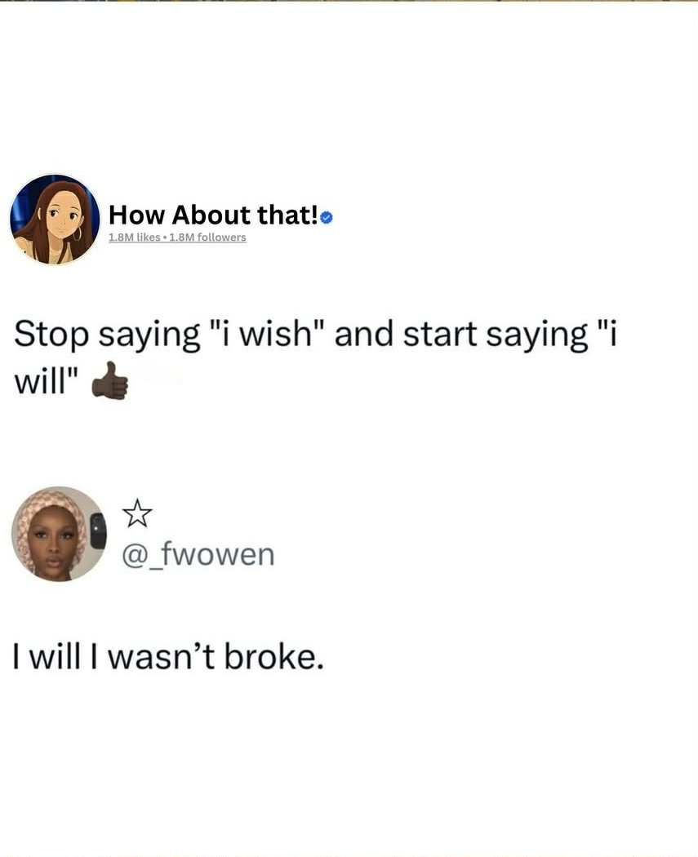Click the word "and" in the post text
698x857 pixels.
point(363,333)
